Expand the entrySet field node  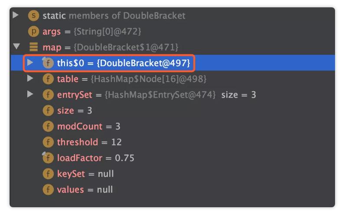pos(30,95)
